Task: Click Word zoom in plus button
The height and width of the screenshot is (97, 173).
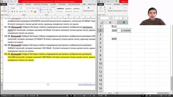Action: click(x=90, y=96)
